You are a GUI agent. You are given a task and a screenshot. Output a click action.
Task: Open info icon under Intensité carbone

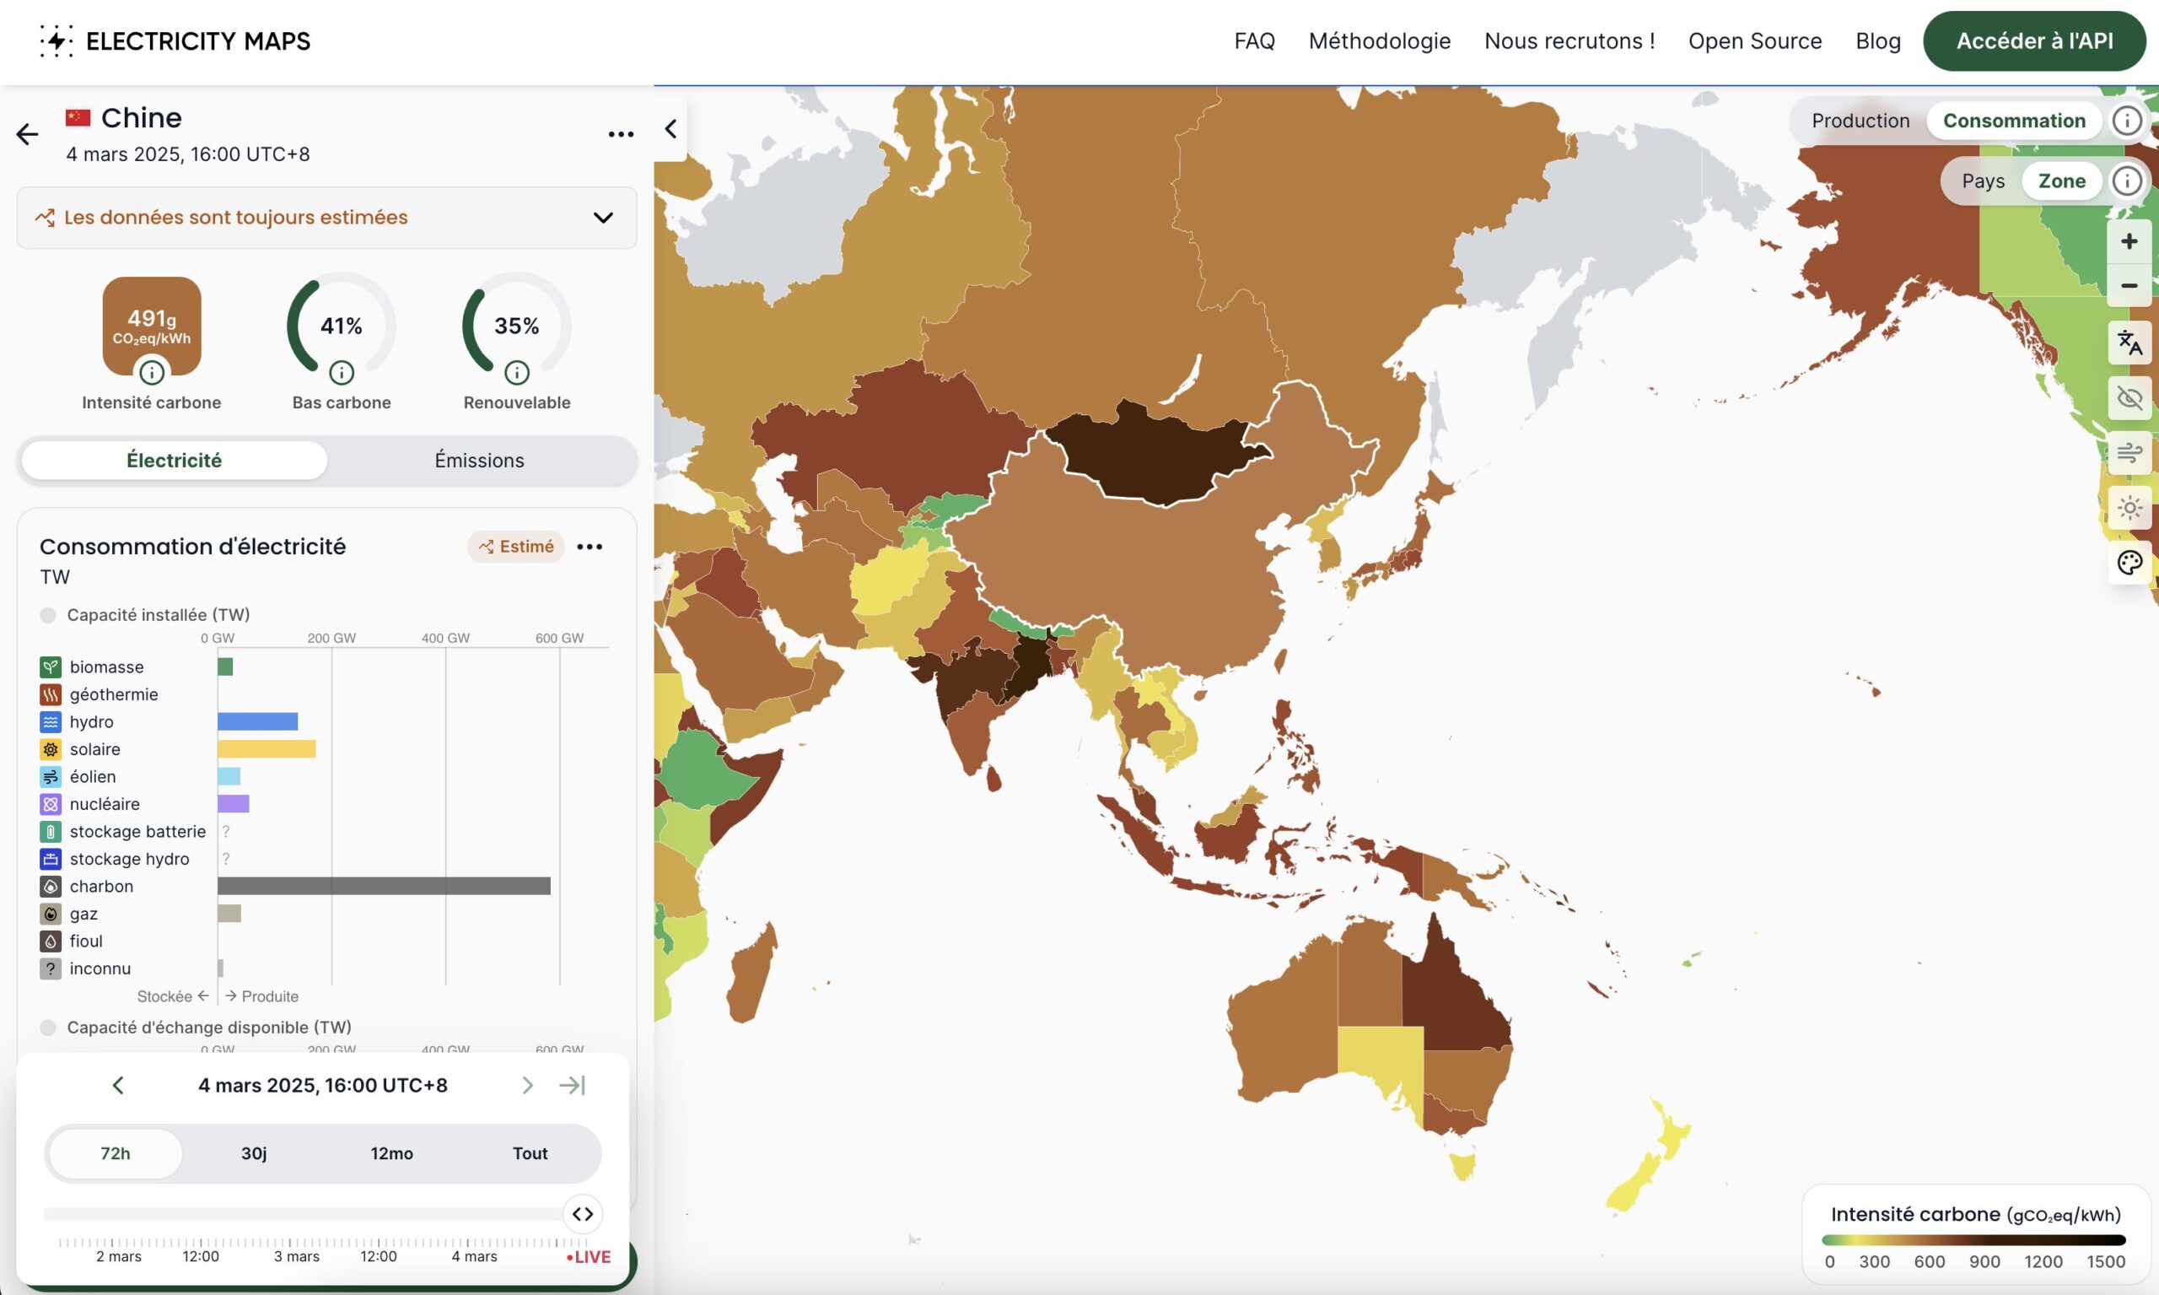152,374
